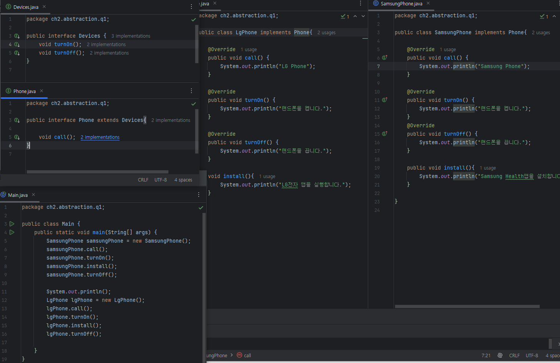Click override gutter icon beside SamsungPhone turnOn()
This screenshot has height=363, width=560.
[384, 100]
